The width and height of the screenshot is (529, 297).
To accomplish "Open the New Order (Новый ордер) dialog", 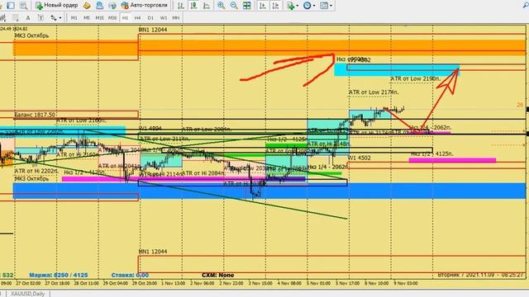I will (x=56, y=6).
